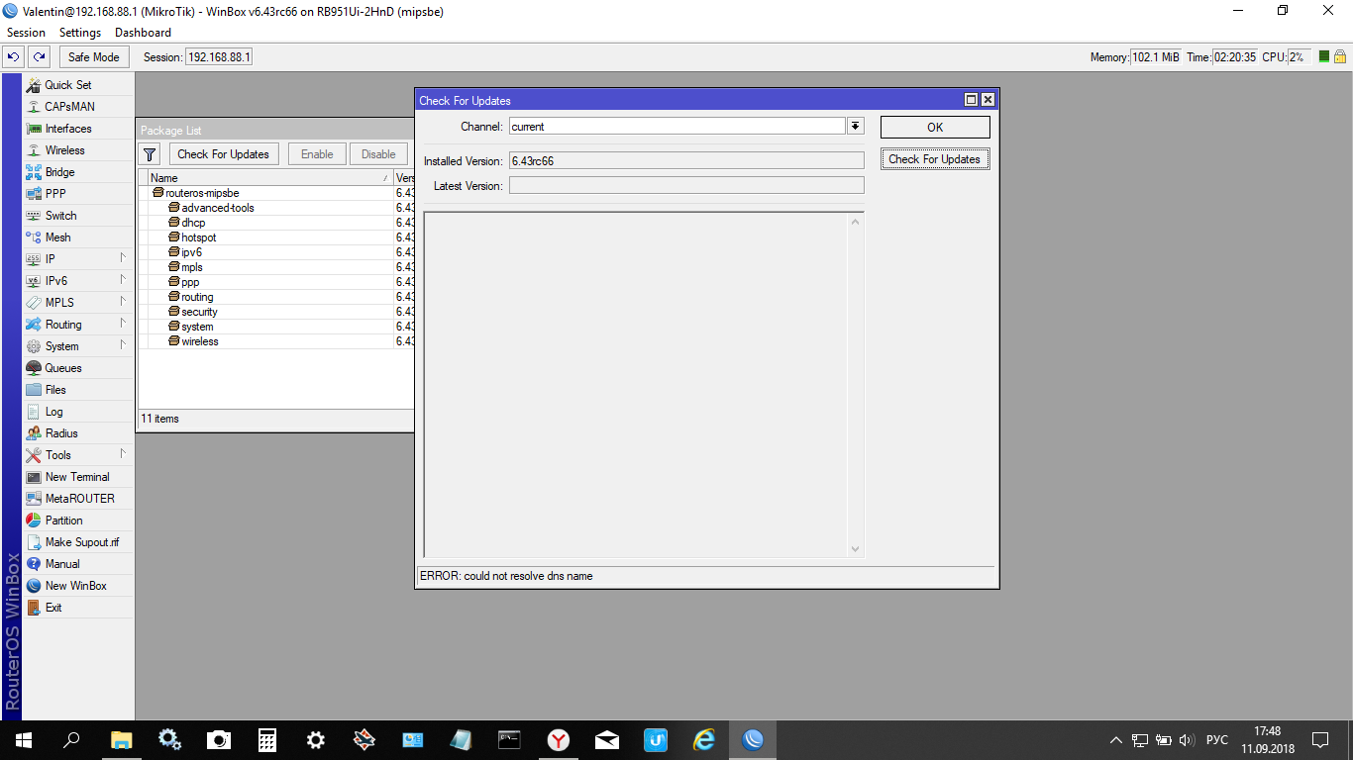The width and height of the screenshot is (1353, 760).
Task: Click the Disable button in Package List
Action: click(378, 154)
